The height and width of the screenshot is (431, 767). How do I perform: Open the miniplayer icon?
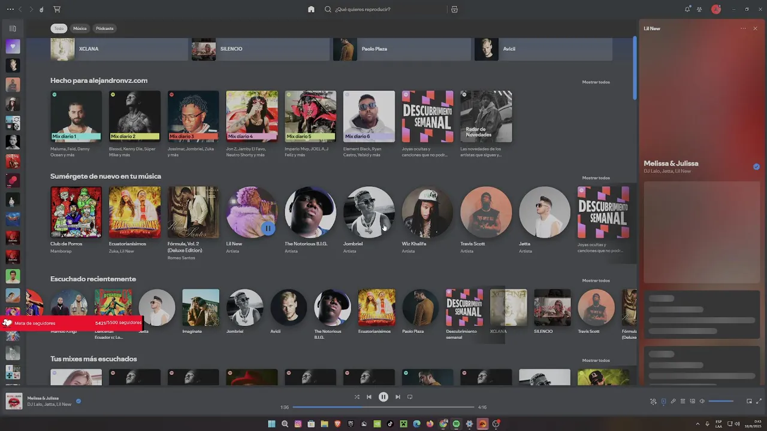coord(749,401)
